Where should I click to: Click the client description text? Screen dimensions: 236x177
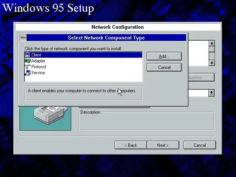pos(82,91)
